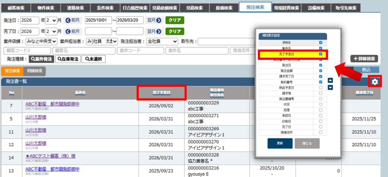Toggle the 現場住所 checkbox
This screenshot has width=388, height=177.
(321, 132)
